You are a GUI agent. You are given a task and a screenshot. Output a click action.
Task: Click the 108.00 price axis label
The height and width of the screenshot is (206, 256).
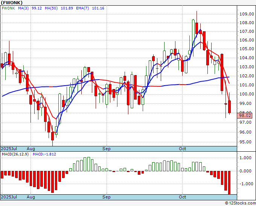(x=247, y=23)
